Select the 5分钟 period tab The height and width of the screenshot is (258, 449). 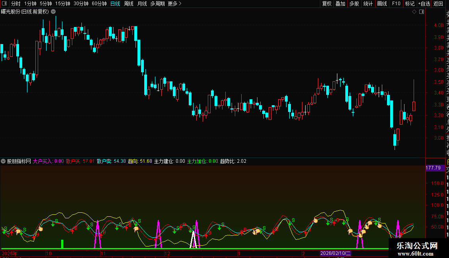pos(46,4)
